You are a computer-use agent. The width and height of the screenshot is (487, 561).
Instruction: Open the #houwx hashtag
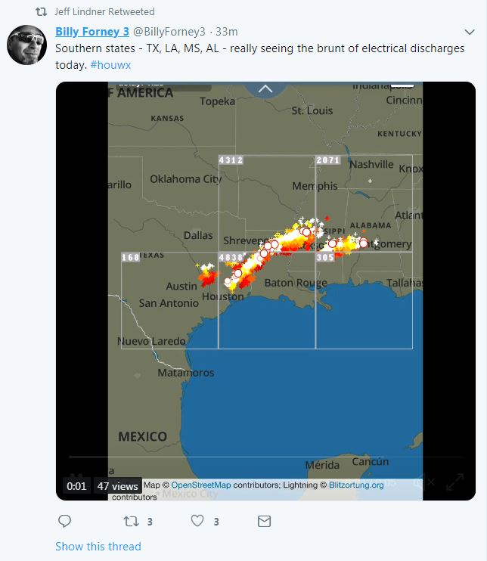click(x=110, y=65)
